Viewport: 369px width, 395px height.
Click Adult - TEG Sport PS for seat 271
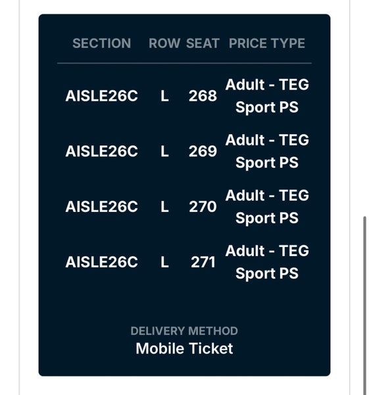pos(267,262)
